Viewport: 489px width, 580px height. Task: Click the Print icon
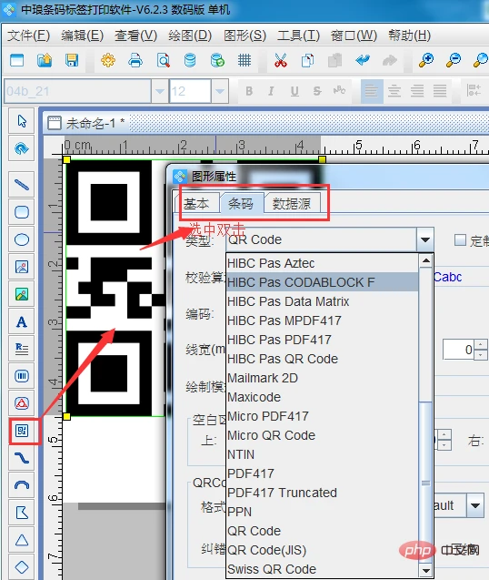coord(135,60)
